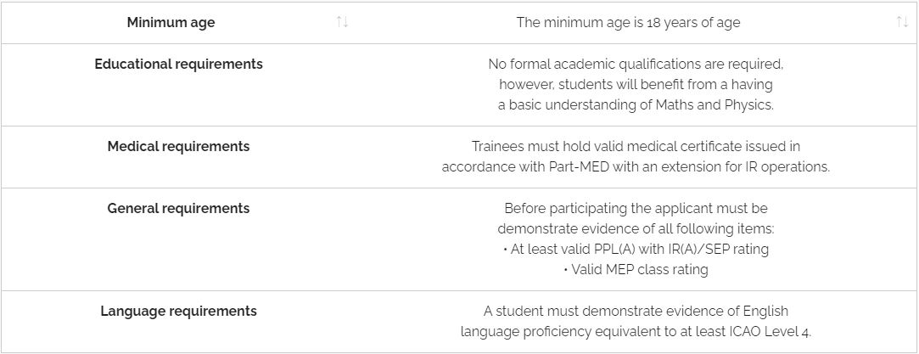Select the "Medical requirements" row label
Viewport: 919px width, 354px height.
tap(178, 147)
